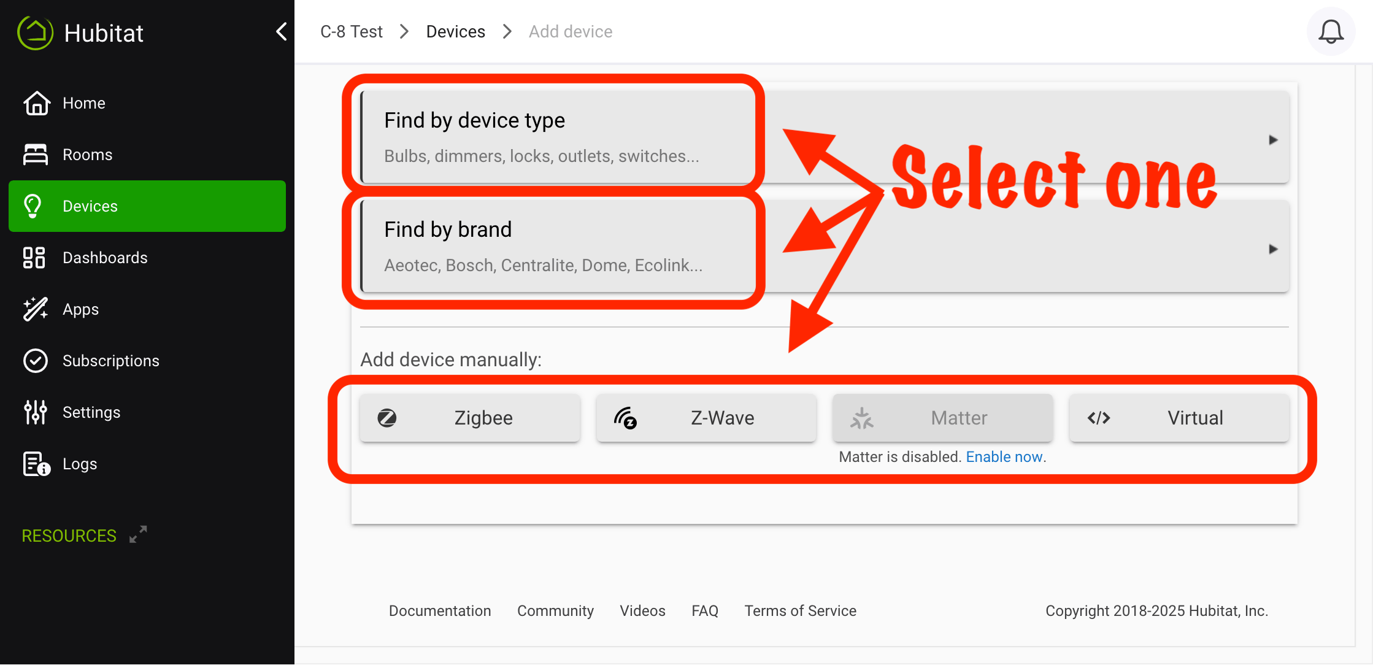Image resolution: width=1373 pixels, height=665 pixels.
Task: Navigate to C-8 Test breadcrumb
Action: [352, 31]
